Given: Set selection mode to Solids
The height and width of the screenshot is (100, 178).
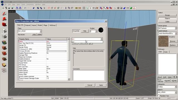Looking at the screenshot, I should coord(167,22).
